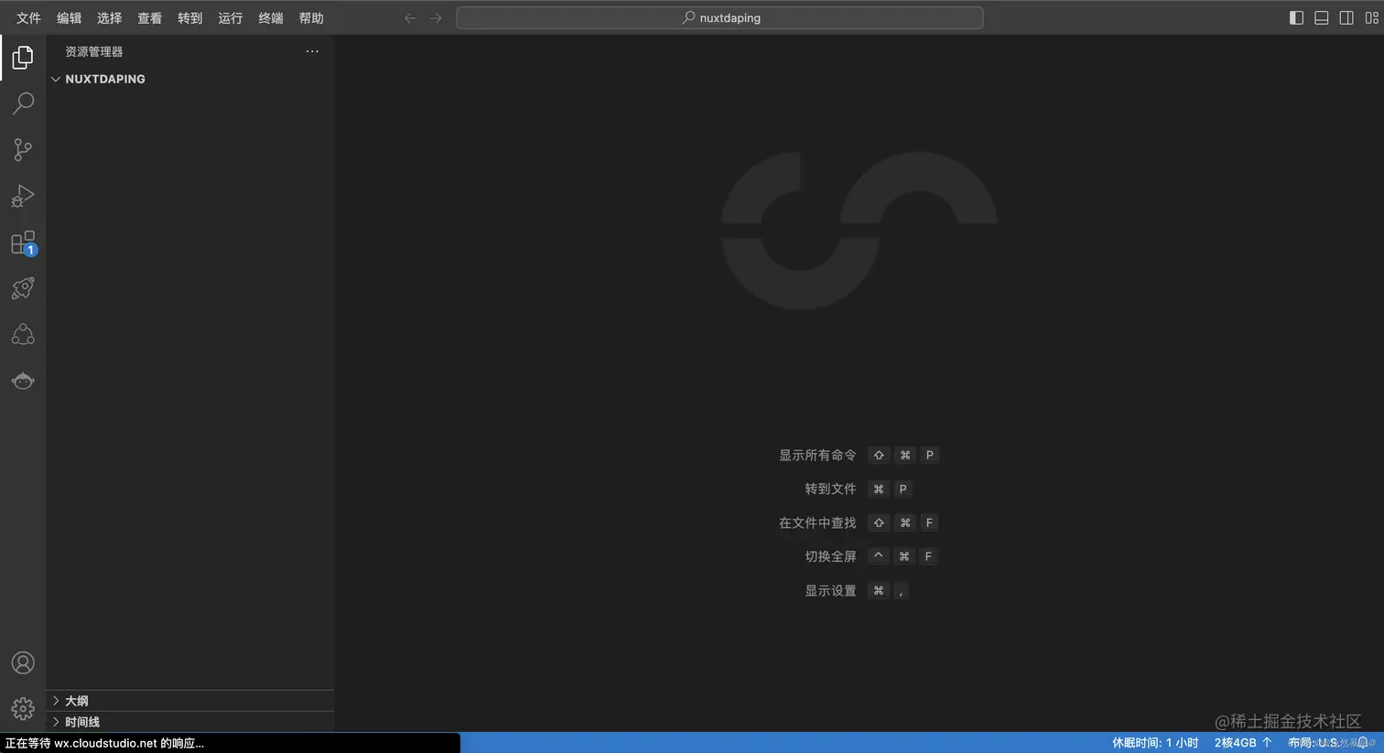
Task: Click 休眠时间: 1 小时 status item
Action: pyautogui.click(x=1155, y=743)
